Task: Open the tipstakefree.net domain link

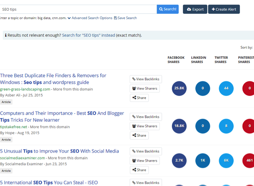Action: (x=13, y=127)
